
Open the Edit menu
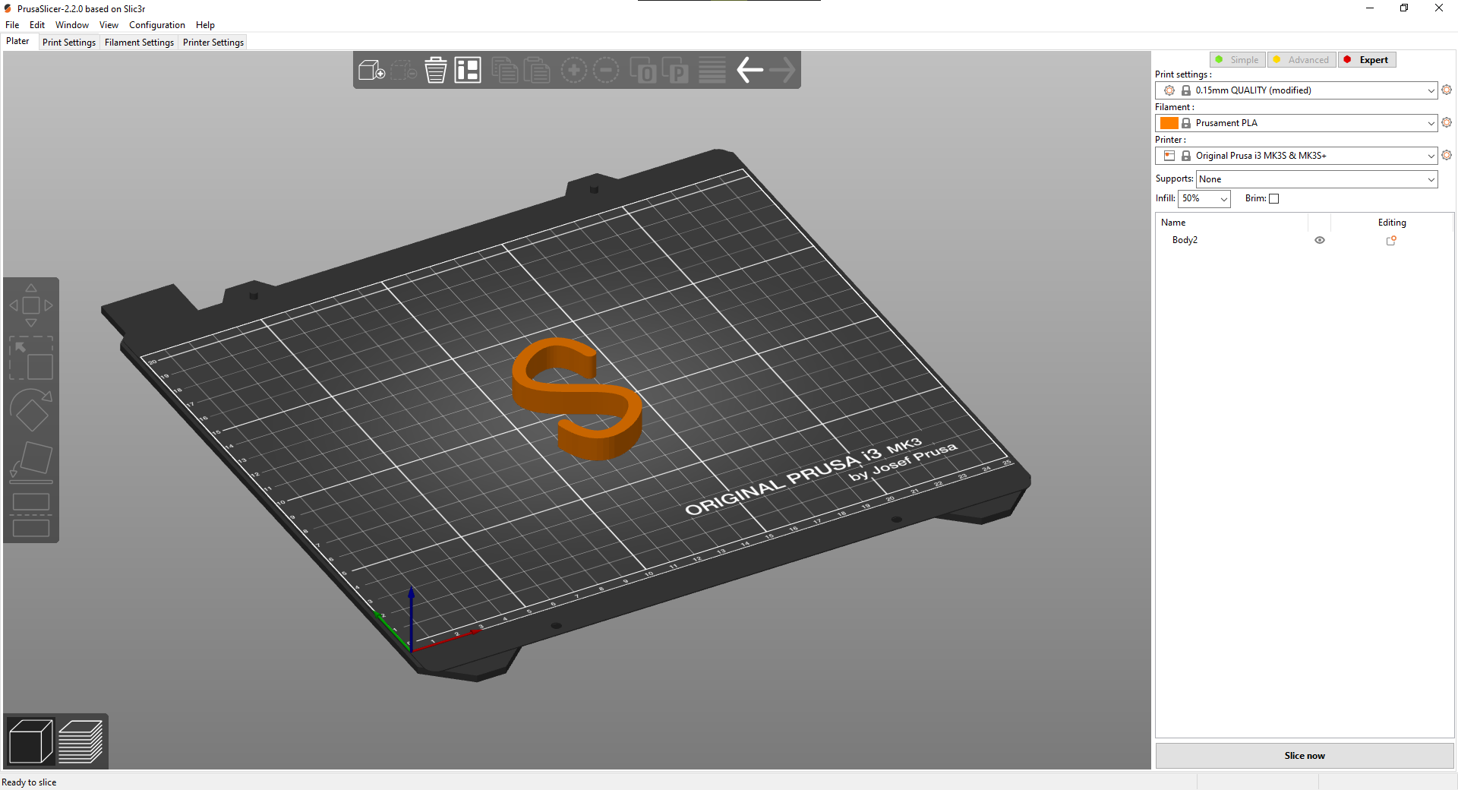coord(37,25)
